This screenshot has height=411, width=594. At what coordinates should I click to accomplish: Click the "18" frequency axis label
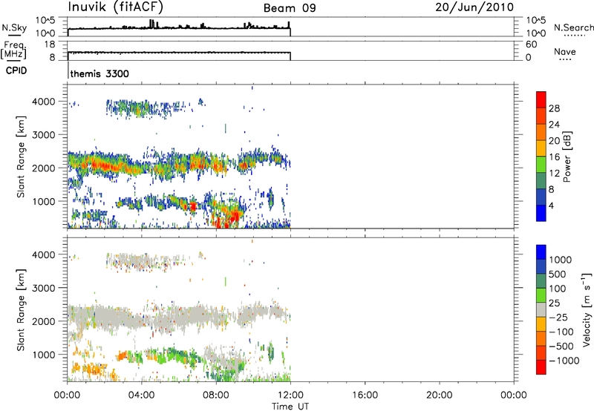click(50, 45)
